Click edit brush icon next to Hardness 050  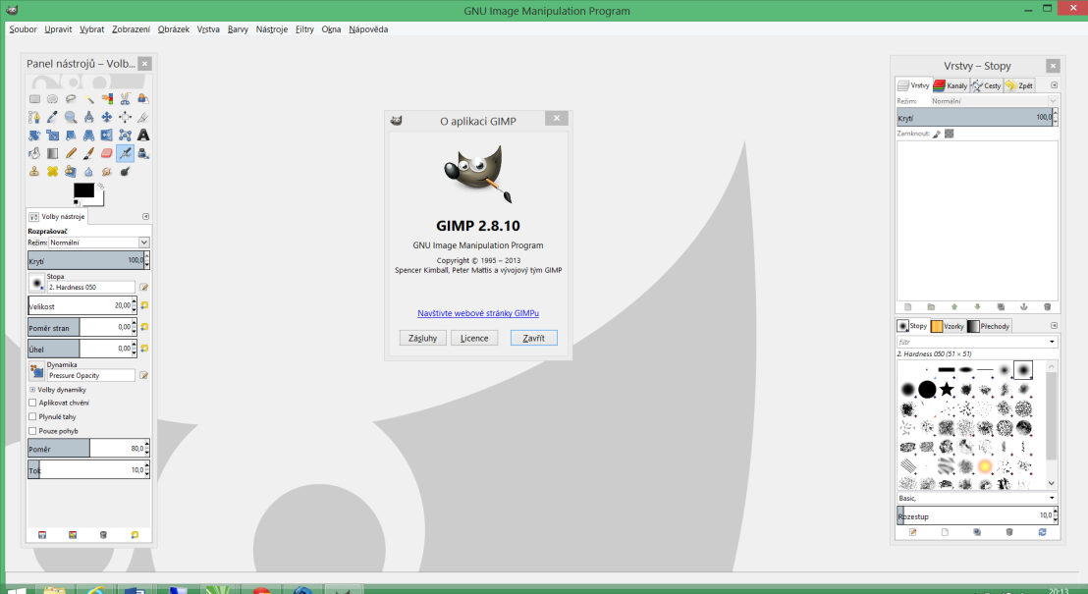[x=143, y=287]
